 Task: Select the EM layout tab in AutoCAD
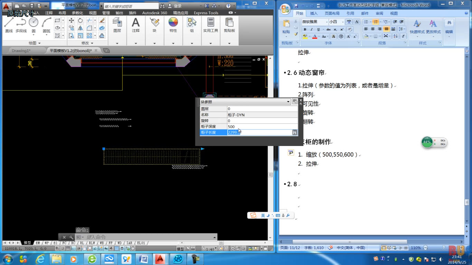coord(38,243)
